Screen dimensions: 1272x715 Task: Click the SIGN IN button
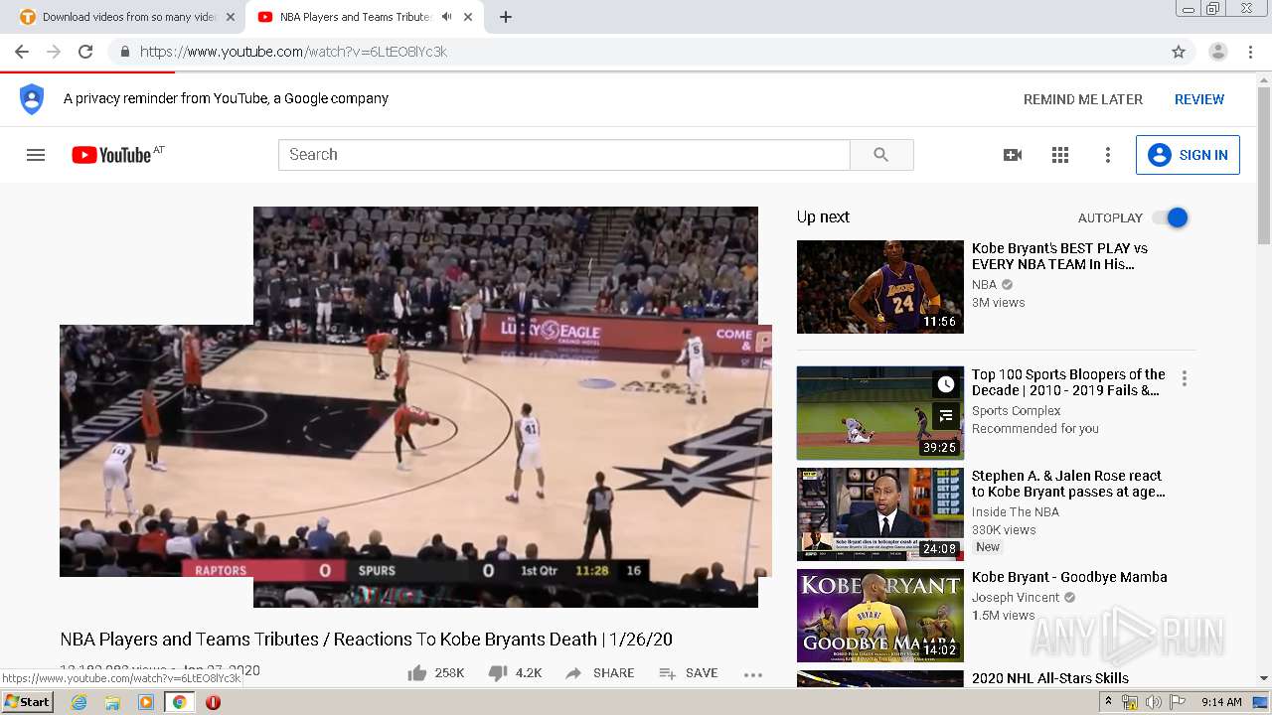point(1188,155)
